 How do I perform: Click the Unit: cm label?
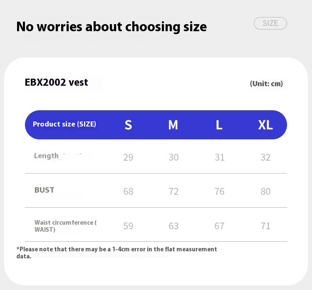coord(266,84)
